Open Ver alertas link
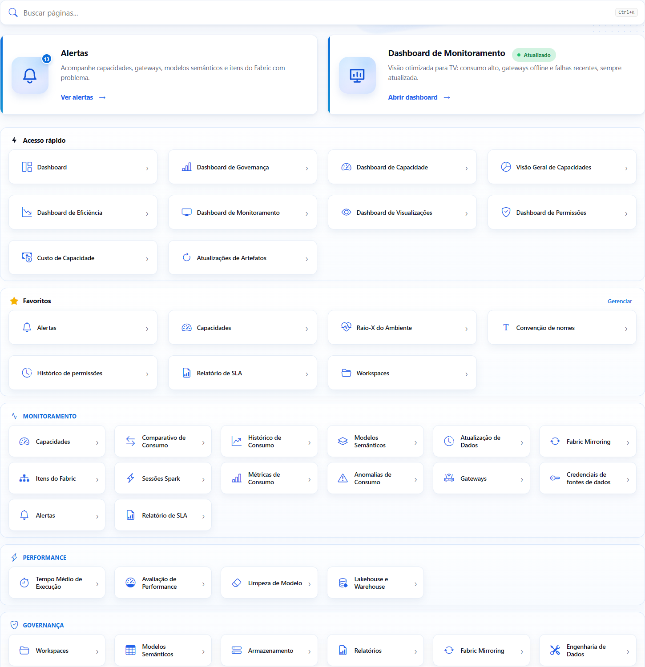The width and height of the screenshot is (645, 667). click(x=83, y=97)
